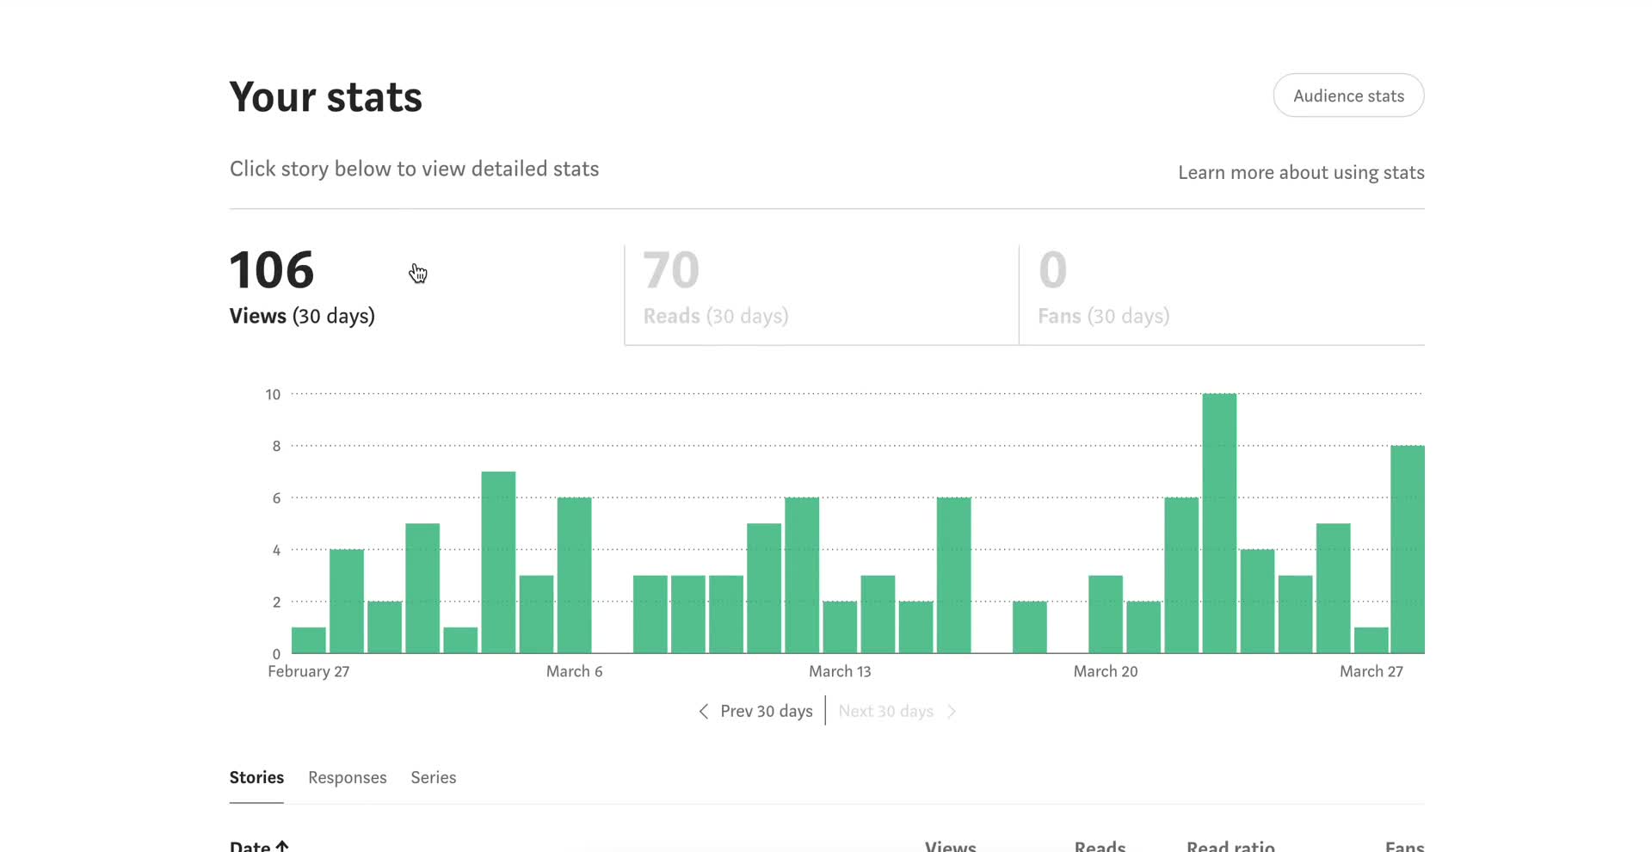Screen dimensions: 1652x852
Task: Open the Audience stats page
Action: [1348, 96]
